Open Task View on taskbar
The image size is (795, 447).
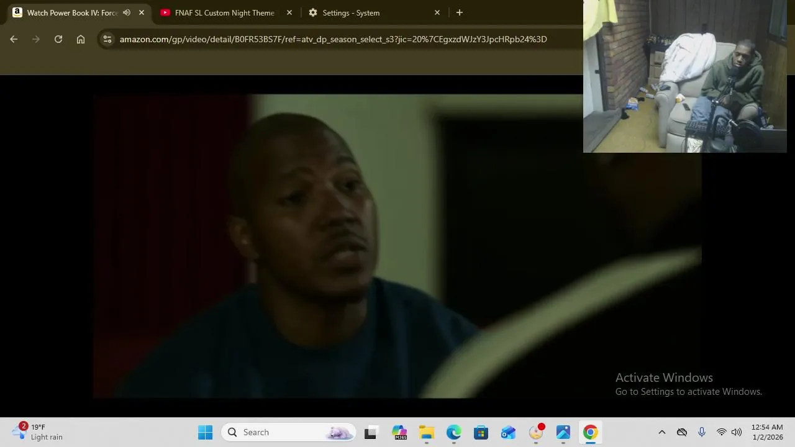coord(371,432)
